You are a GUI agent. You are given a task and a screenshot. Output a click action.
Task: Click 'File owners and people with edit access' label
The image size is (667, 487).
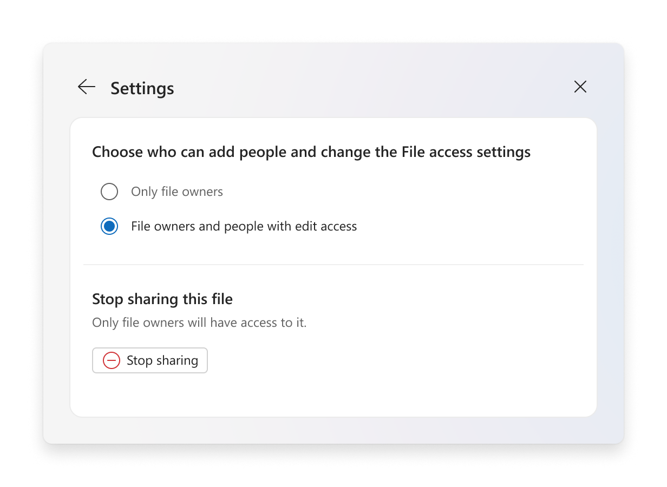point(244,226)
